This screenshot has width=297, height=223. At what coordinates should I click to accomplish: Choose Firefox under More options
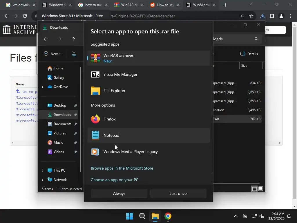pos(149,119)
